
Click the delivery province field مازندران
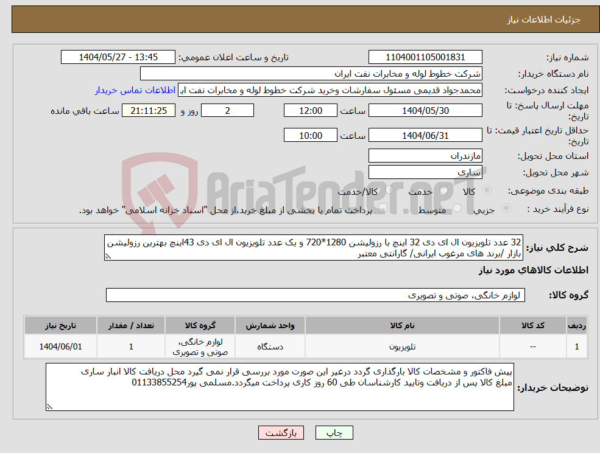pos(425,156)
